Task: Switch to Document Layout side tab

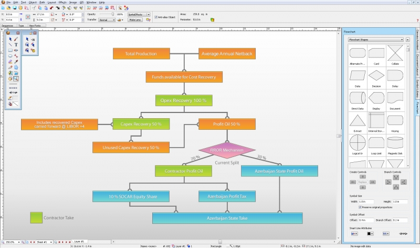Action: [x=417, y=64]
